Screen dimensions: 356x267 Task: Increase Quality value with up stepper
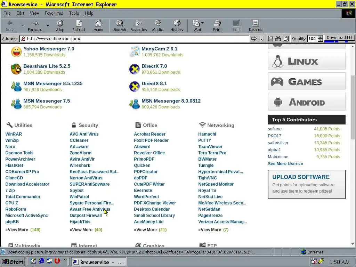320,37
